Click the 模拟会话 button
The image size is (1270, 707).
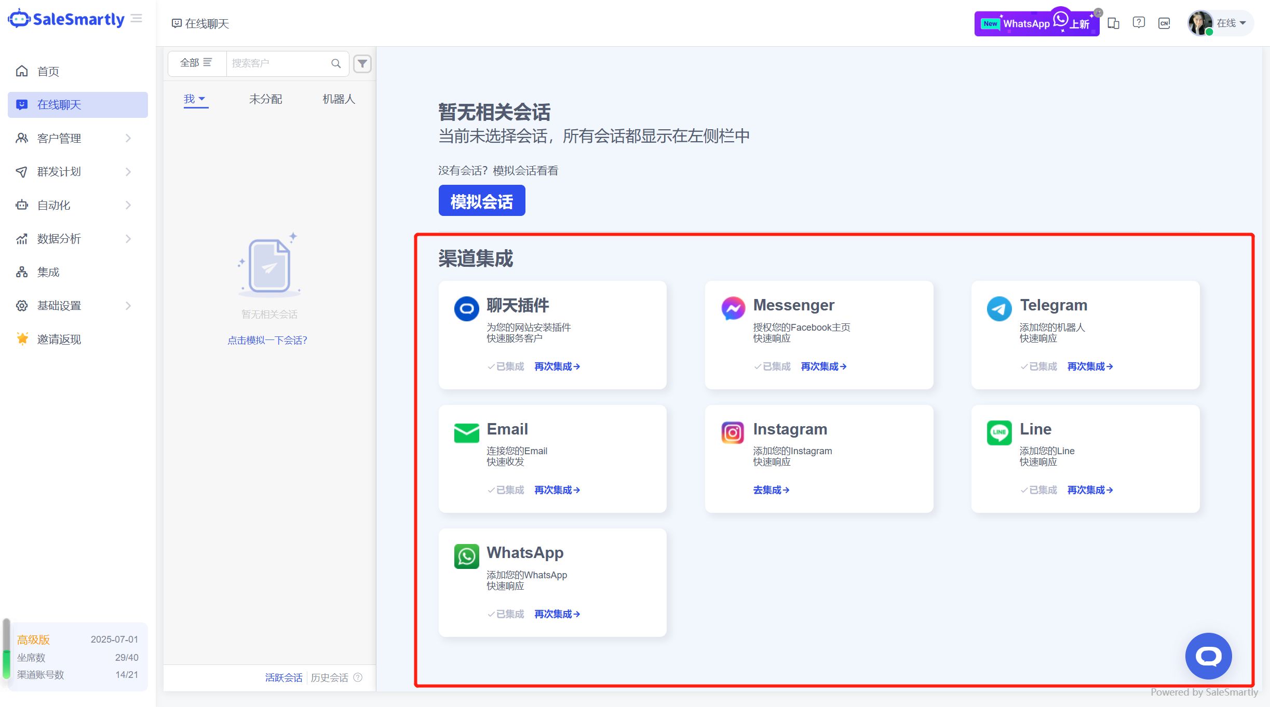coord(481,201)
